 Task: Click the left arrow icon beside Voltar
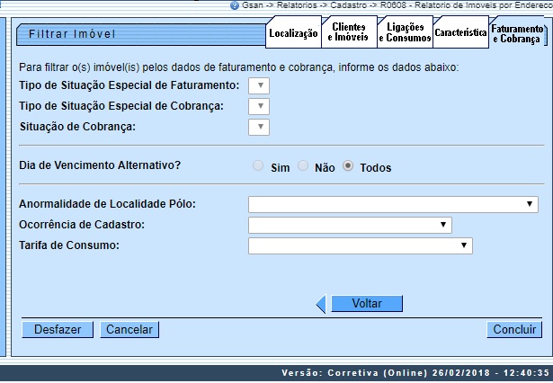[x=321, y=304]
